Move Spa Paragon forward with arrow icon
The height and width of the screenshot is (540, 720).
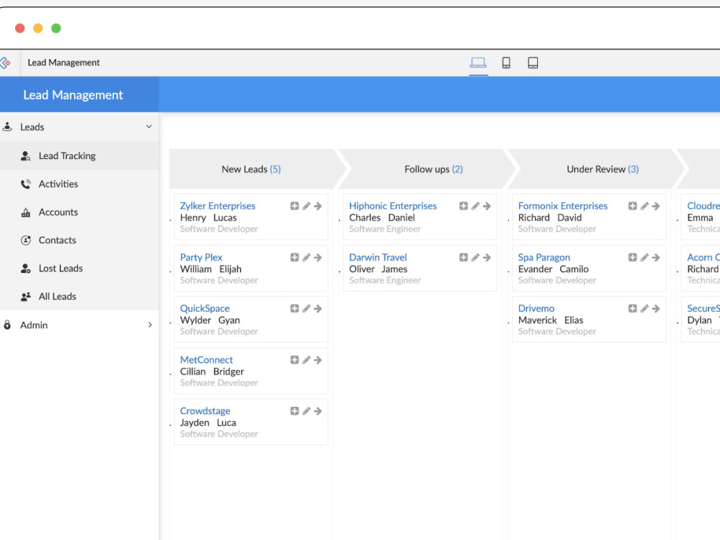pyautogui.click(x=656, y=258)
